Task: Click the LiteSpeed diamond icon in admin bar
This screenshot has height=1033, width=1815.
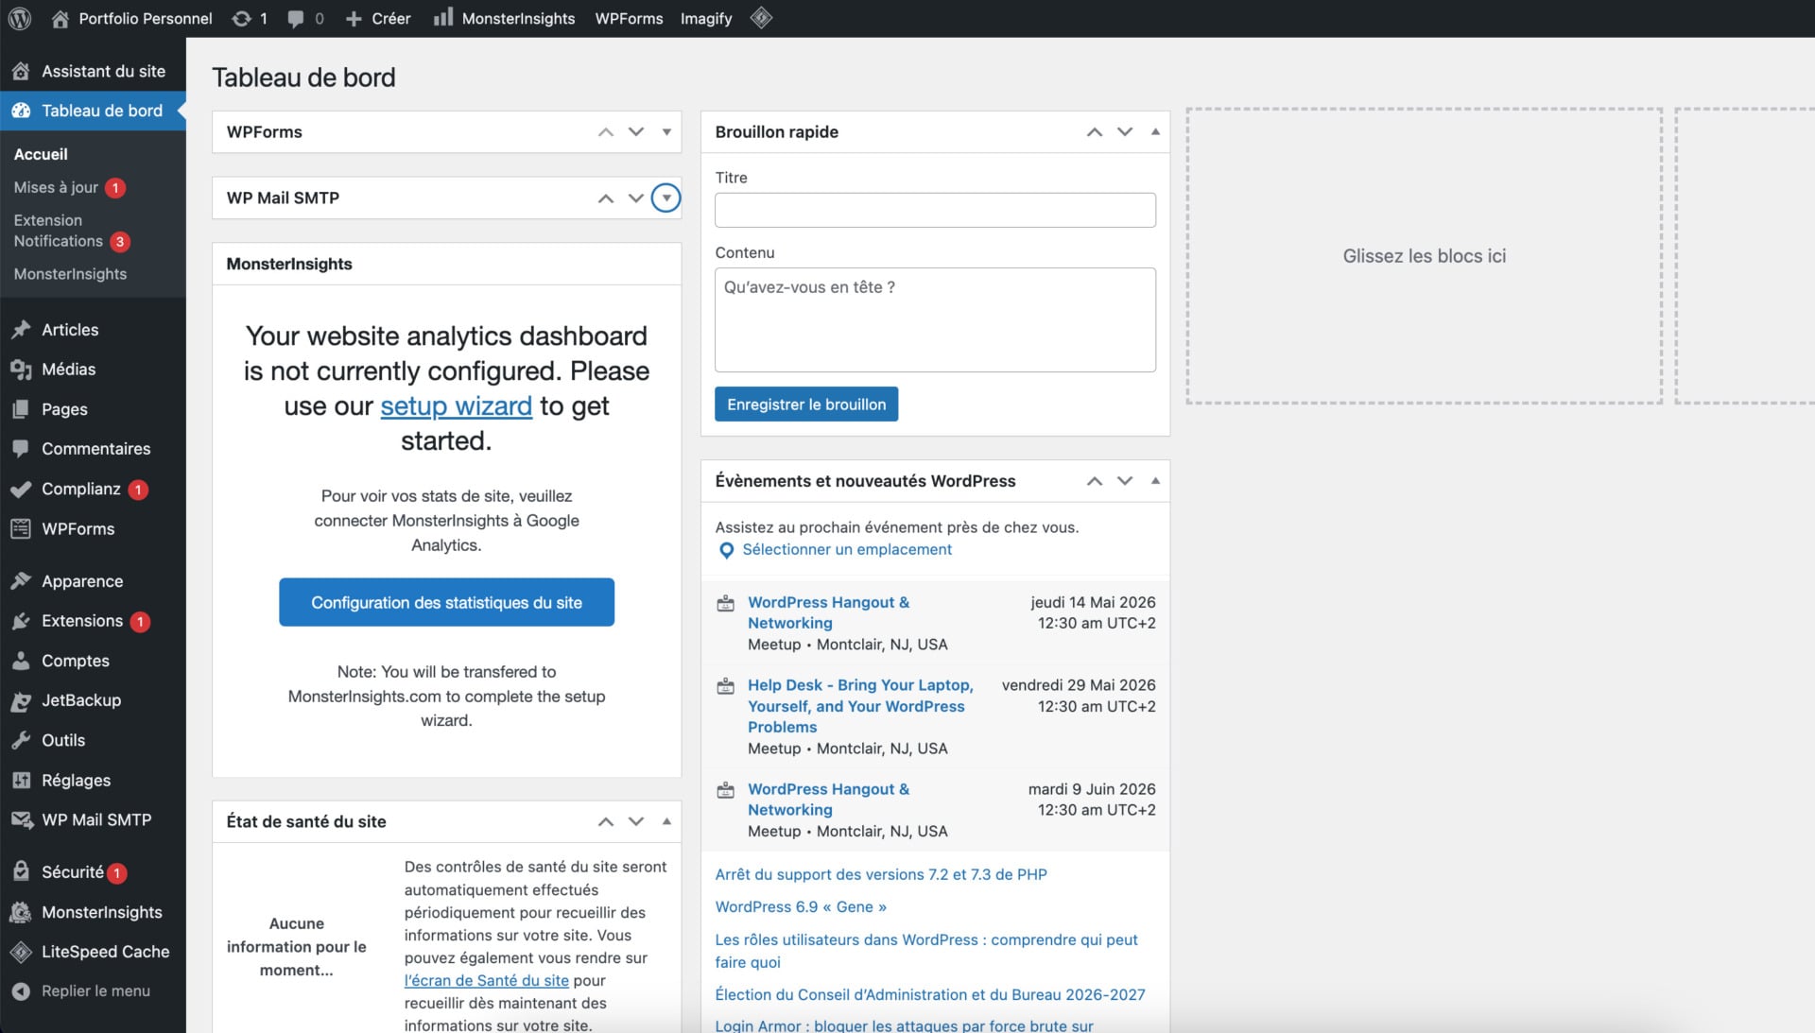Action: tap(762, 18)
